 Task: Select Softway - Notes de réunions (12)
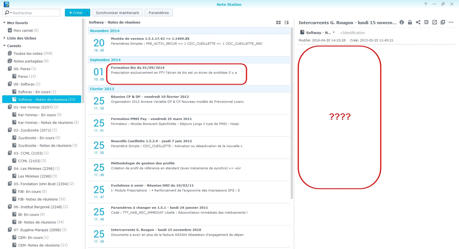coord(41,99)
